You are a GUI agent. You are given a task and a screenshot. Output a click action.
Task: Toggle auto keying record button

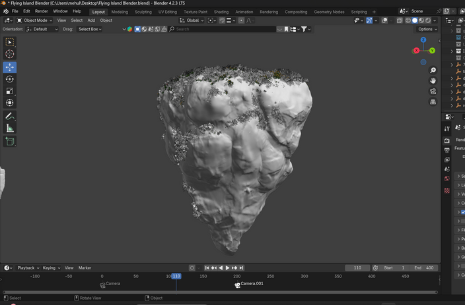click(x=192, y=268)
